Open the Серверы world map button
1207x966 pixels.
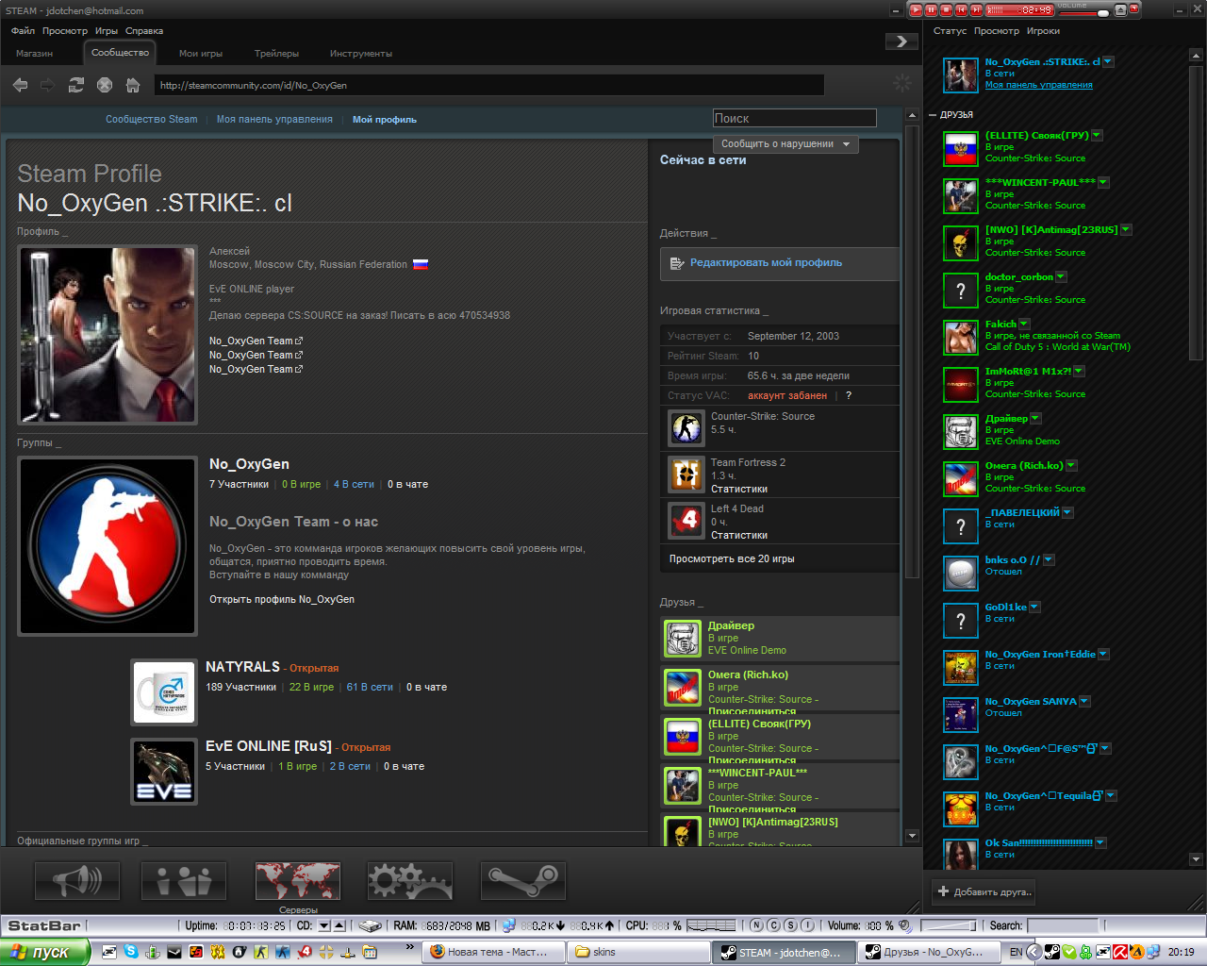(x=298, y=881)
